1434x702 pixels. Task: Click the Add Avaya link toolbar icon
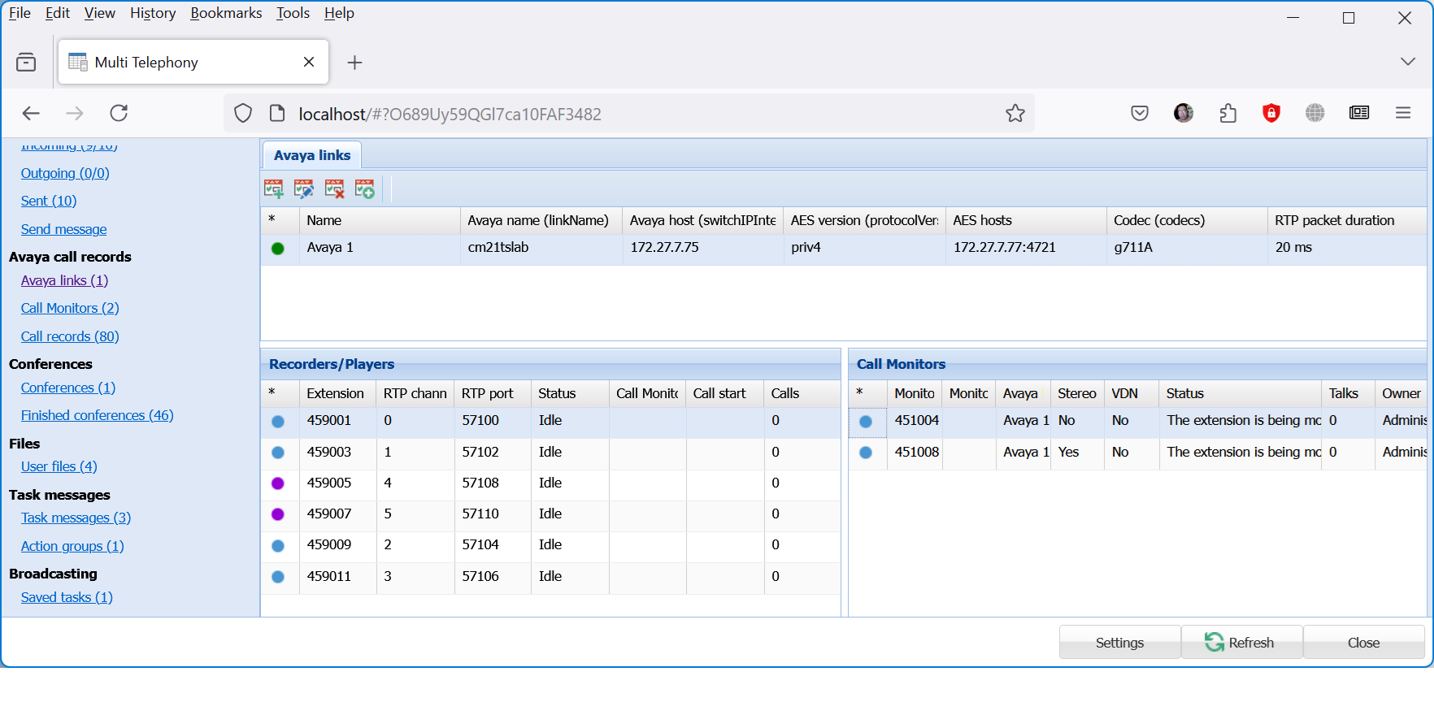(x=274, y=189)
